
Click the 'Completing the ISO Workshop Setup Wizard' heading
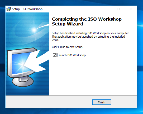87,21
